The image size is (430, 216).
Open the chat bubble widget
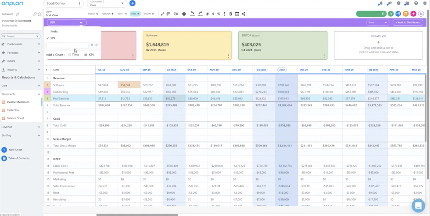tap(418, 206)
